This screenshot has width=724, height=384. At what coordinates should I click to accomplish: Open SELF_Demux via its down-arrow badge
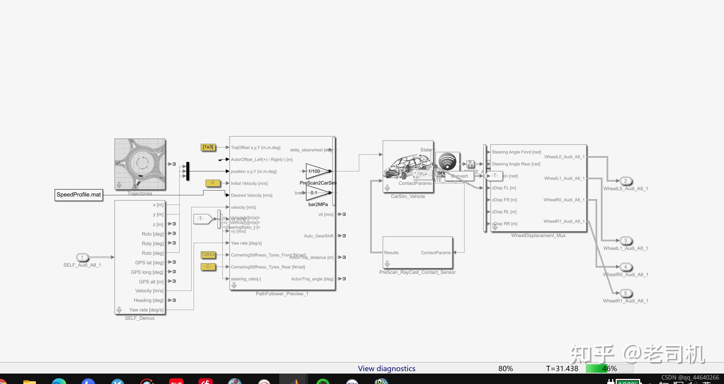point(119,310)
